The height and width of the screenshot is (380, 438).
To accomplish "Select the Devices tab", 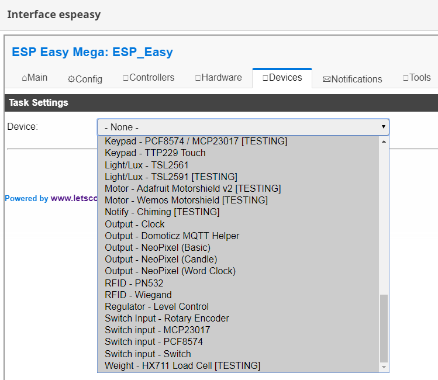I will [x=282, y=78].
